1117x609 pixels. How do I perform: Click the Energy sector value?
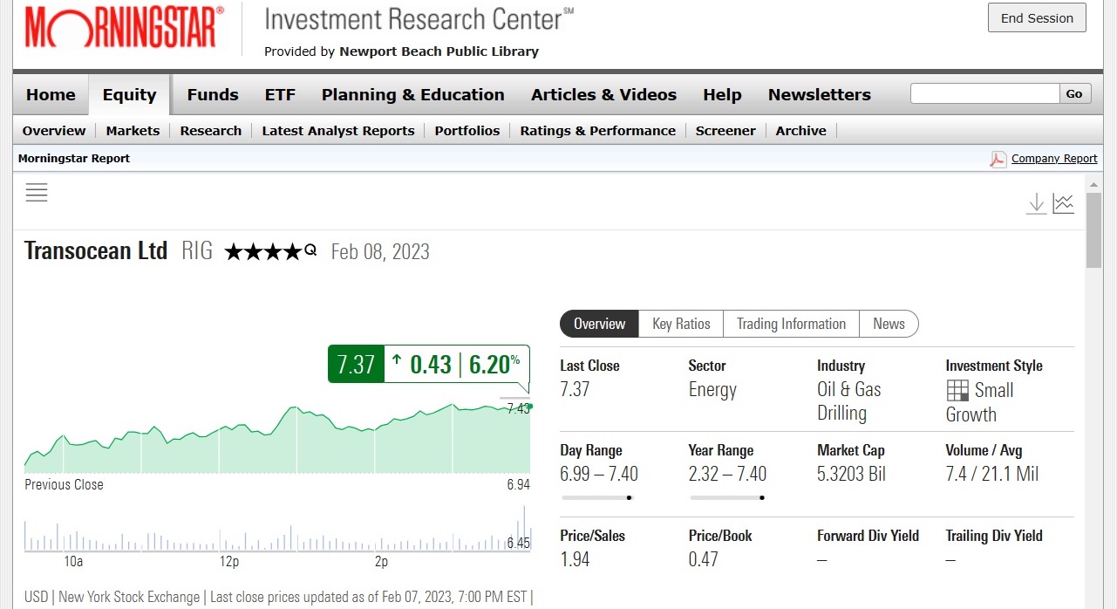coord(712,390)
